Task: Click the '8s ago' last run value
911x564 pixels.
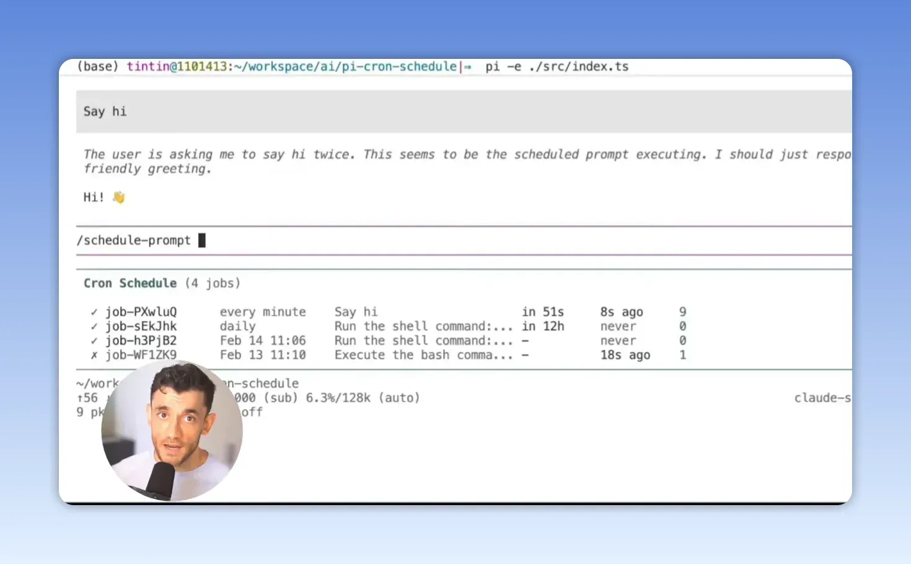Action: [x=622, y=312]
